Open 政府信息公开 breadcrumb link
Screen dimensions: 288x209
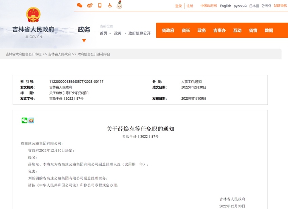click(x=139, y=33)
